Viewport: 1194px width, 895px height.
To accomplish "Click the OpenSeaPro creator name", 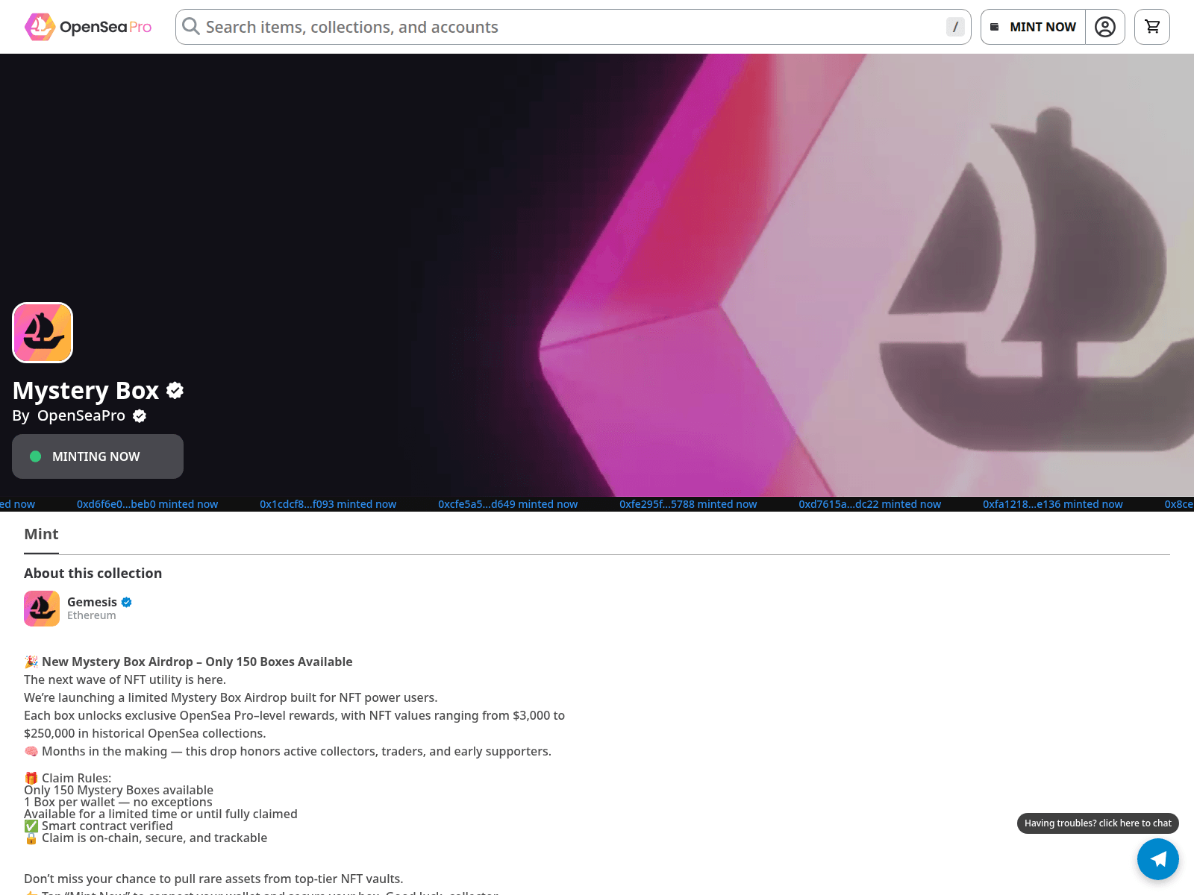I will point(81,415).
